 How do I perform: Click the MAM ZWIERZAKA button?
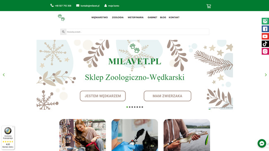168,96
